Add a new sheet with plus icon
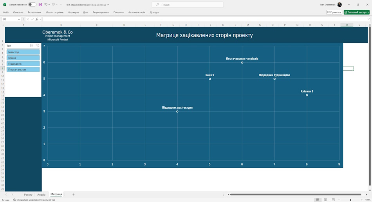Image resolution: width=372 pixels, height=202 pixels. point(73,195)
